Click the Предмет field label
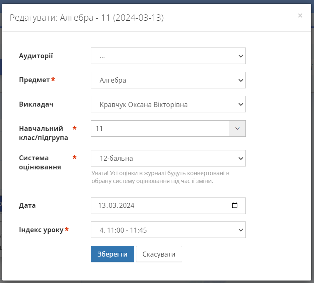Viewport: 314px width, 283px height. point(35,80)
